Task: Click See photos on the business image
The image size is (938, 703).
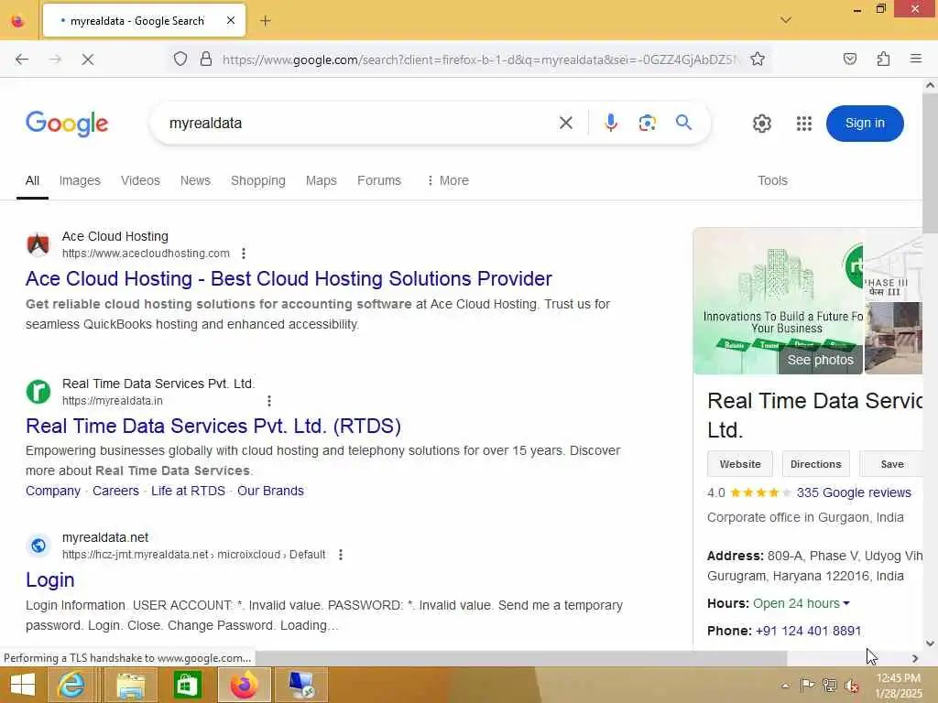Action: click(820, 360)
